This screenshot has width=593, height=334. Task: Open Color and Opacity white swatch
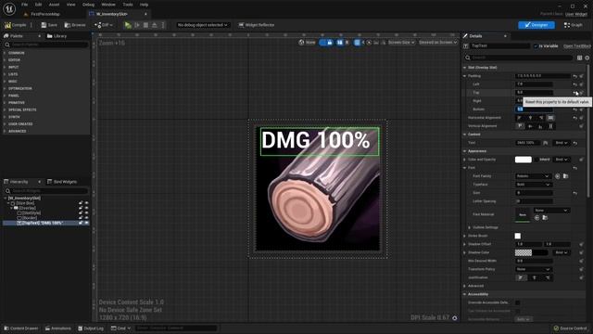pyautogui.click(x=523, y=160)
